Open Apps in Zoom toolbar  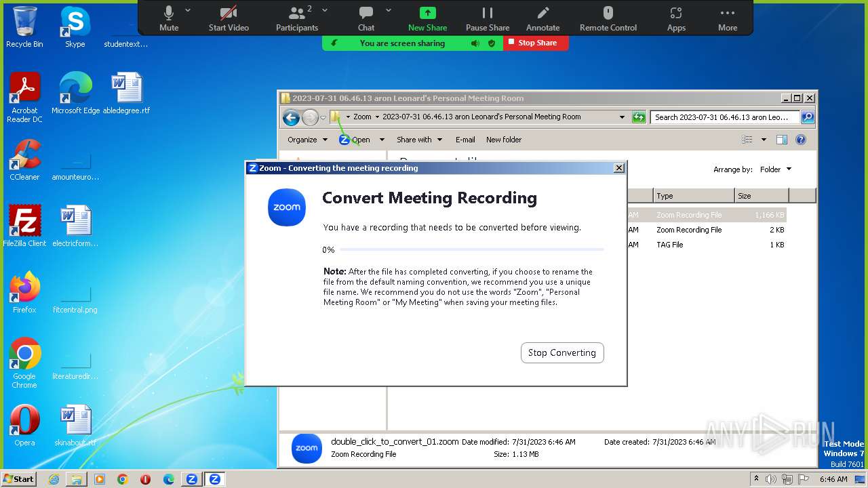point(676,18)
